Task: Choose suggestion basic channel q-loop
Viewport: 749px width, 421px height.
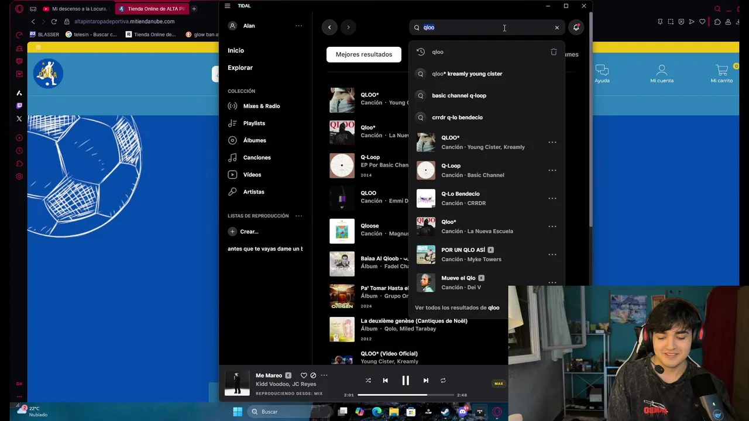Action: [x=459, y=95]
